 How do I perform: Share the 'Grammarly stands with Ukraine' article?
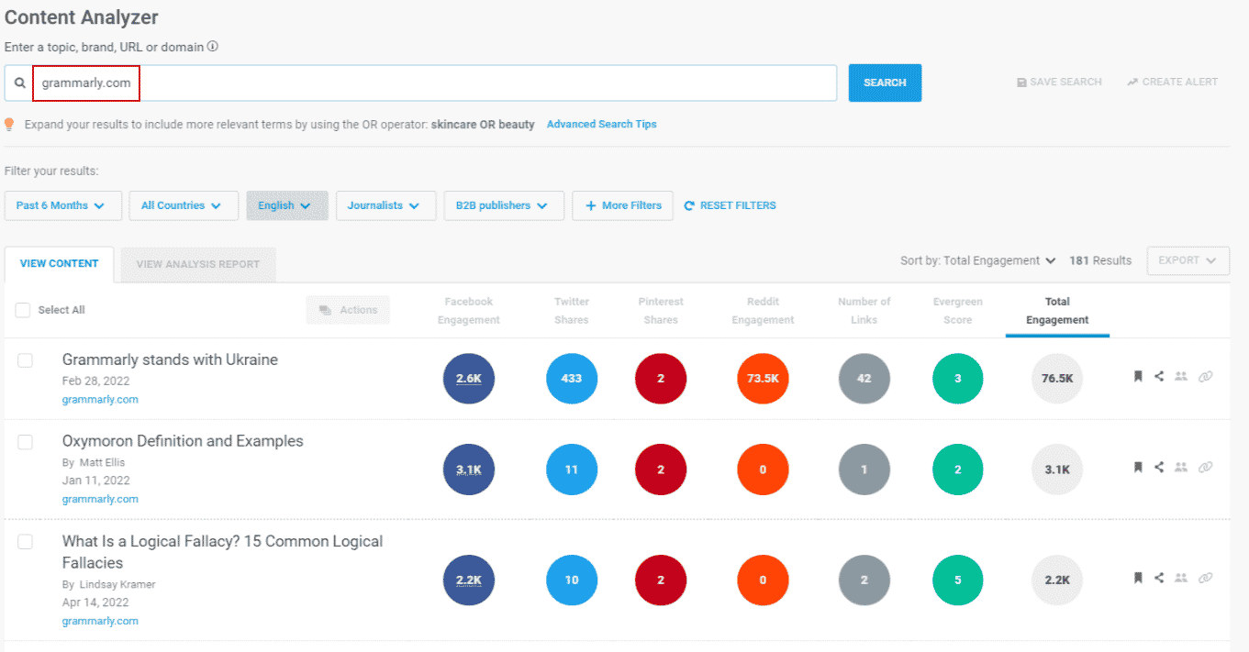click(1159, 376)
